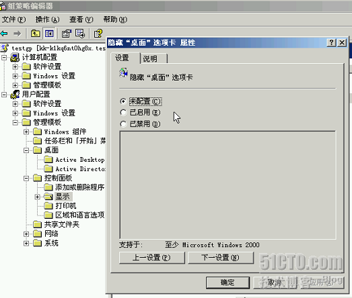
Task: Expand 软件设置 under 用户配置
Action: (x=15, y=104)
